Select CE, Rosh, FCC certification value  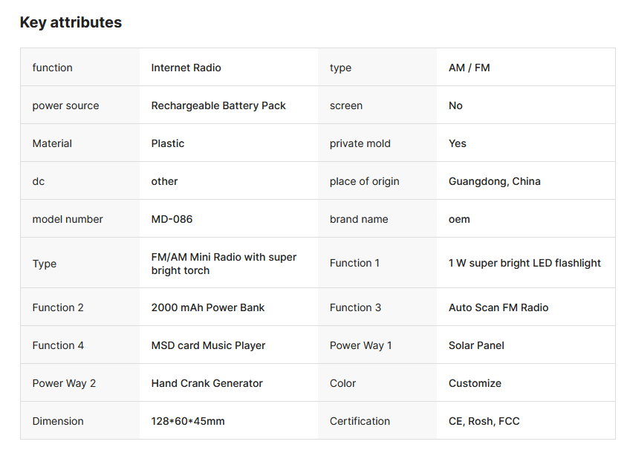[484, 421]
